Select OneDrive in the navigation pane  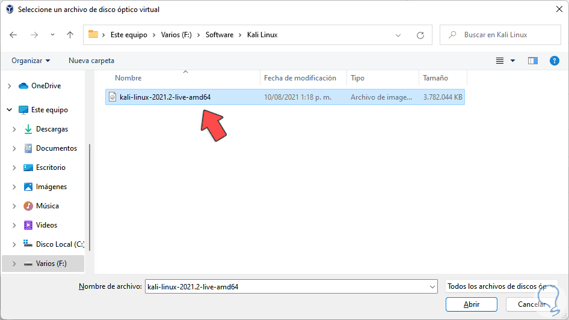click(x=46, y=86)
